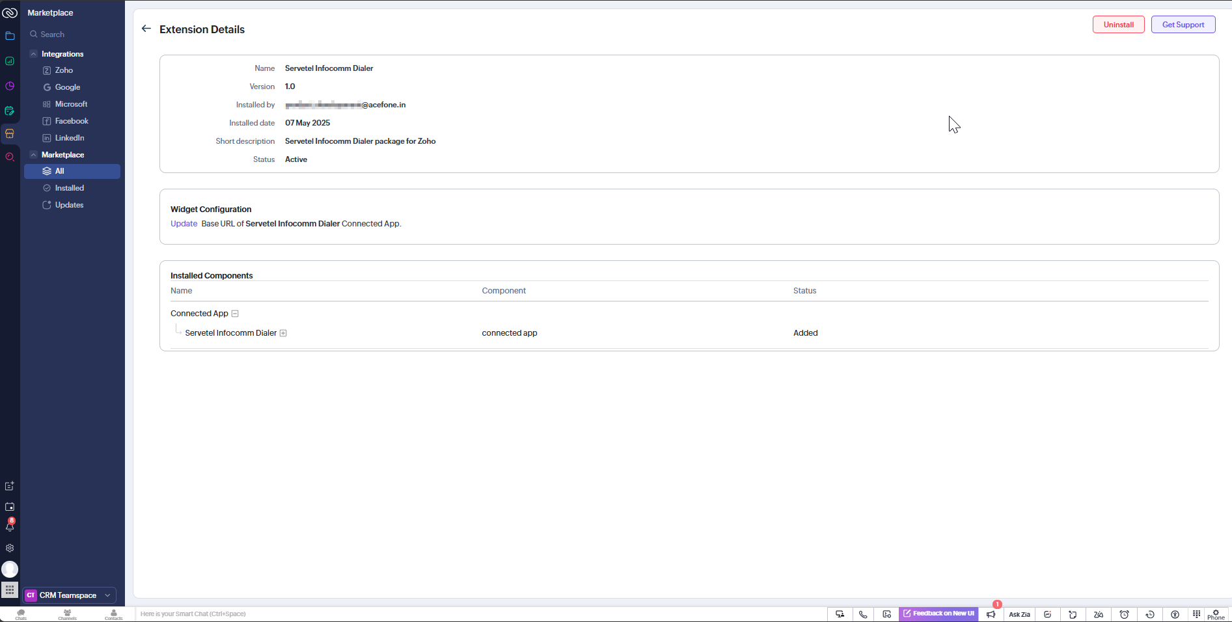Select Facebook under Integrations
The width and height of the screenshot is (1232, 622).
coord(72,121)
